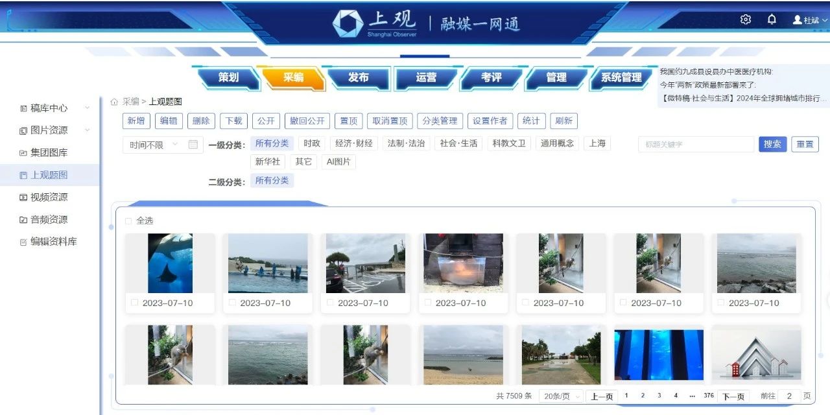
Task: Open the 20条/页 page size dropdown
Action: point(561,396)
